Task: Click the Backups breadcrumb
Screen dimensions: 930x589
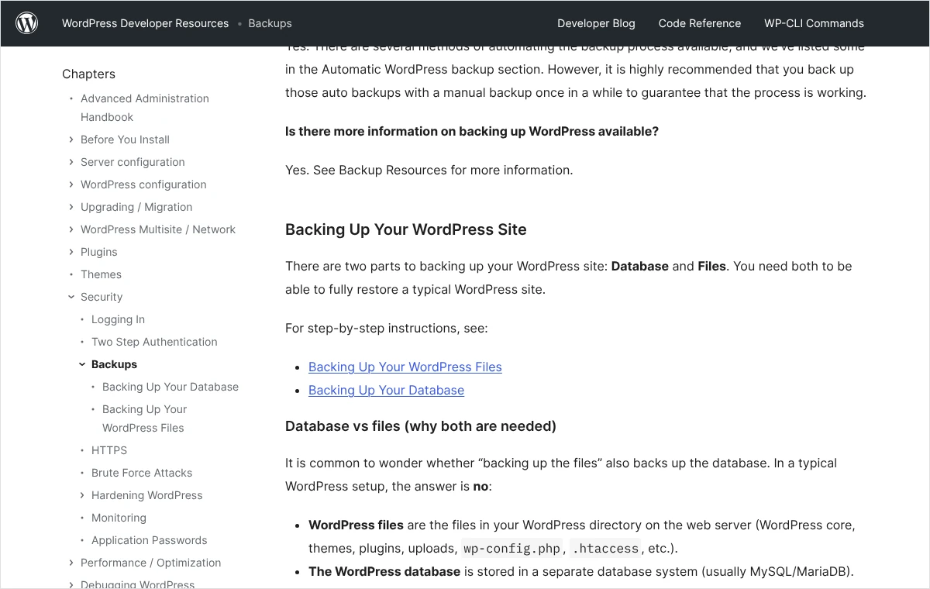Action: coord(270,23)
